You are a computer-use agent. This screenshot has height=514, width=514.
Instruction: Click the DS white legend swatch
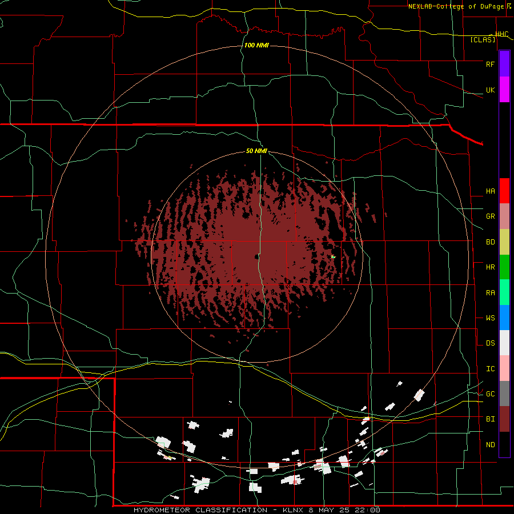504,343
